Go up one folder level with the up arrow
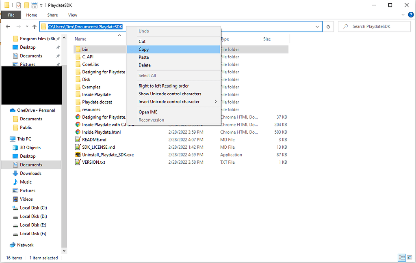 pyautogui.click(x=34, y=26)
